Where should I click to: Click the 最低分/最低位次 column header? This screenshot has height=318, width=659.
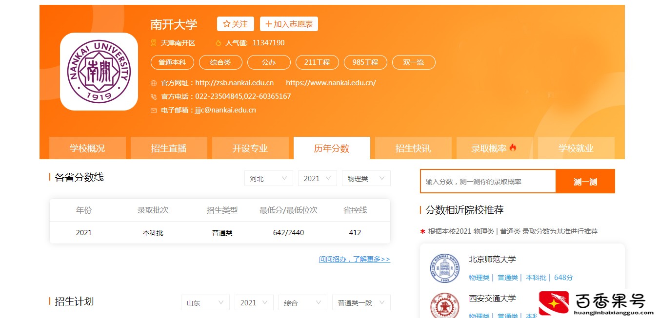tap(288, 210)
